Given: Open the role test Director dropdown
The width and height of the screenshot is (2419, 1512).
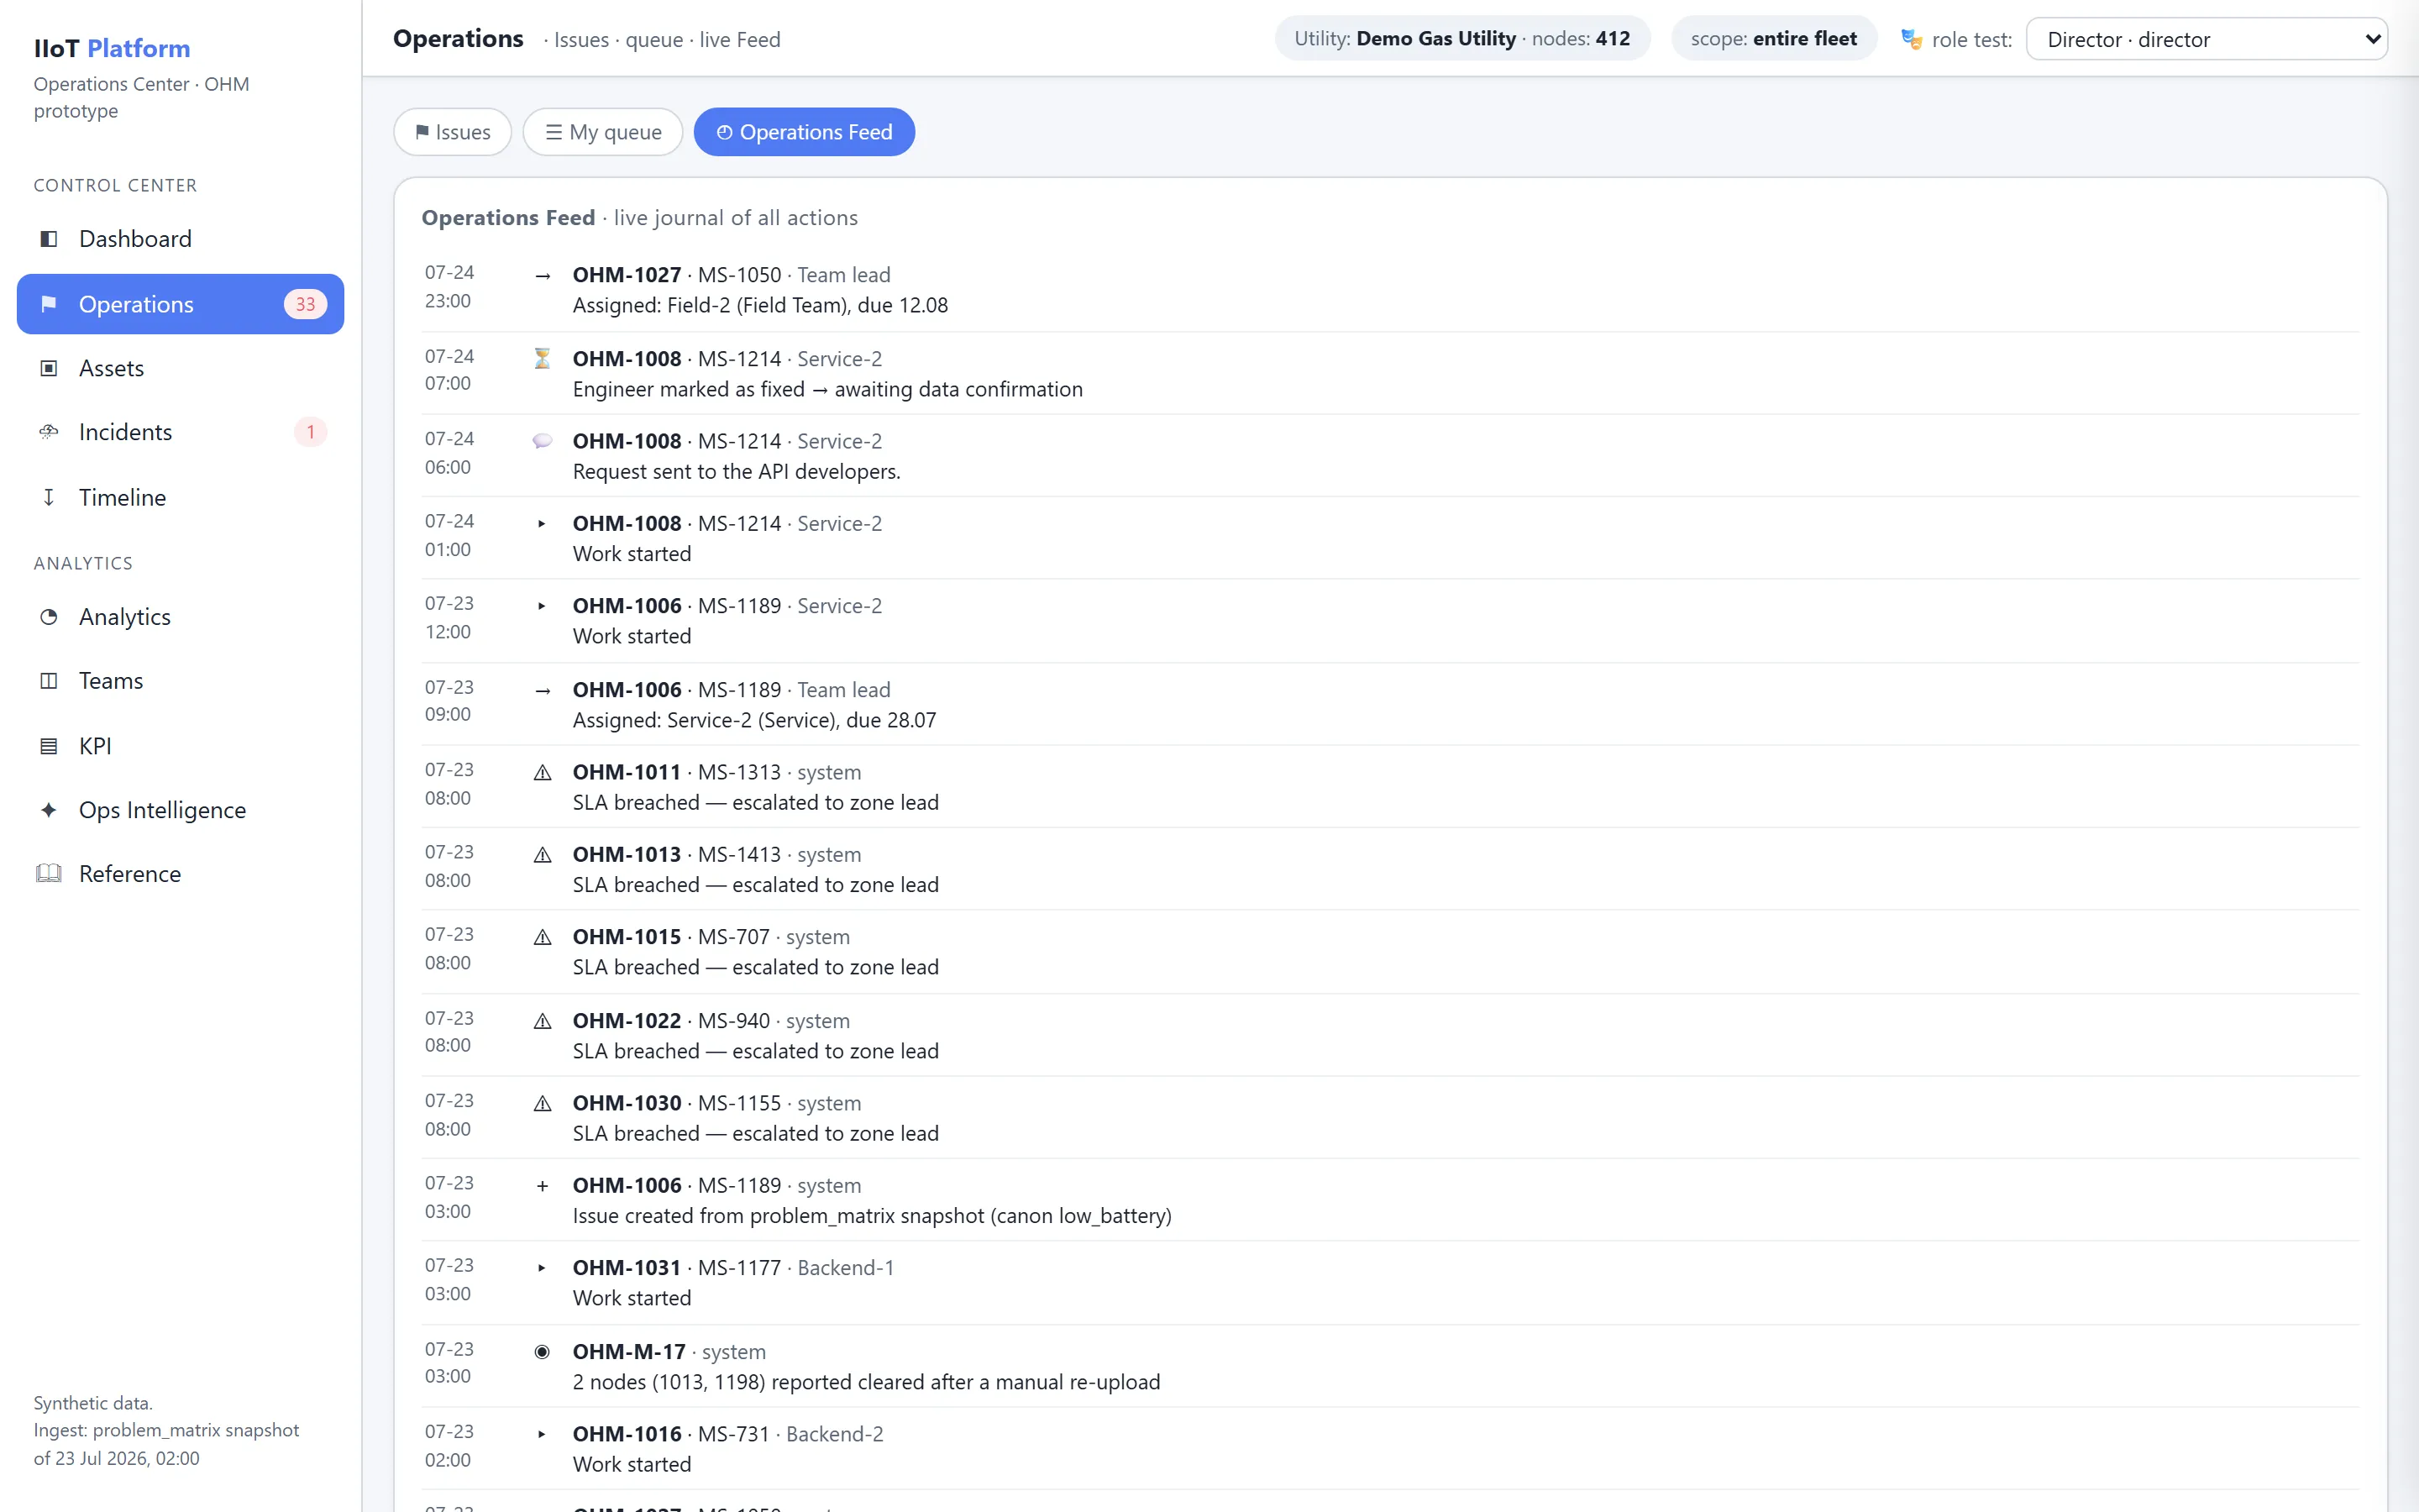Looking at the screenshot, I should pos(2206,39).
